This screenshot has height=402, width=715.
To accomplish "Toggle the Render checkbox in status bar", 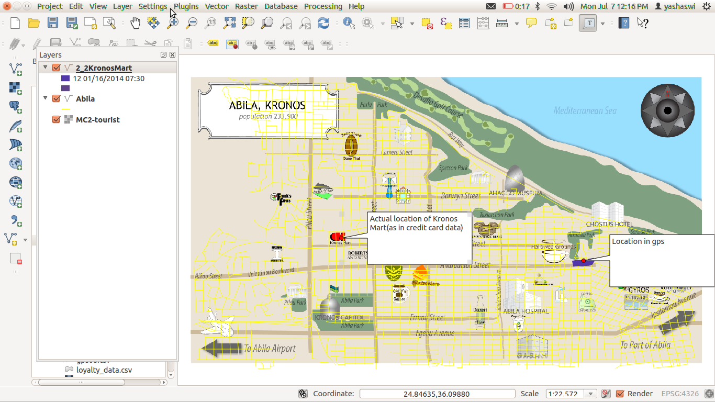I will [x=620, y=394].
